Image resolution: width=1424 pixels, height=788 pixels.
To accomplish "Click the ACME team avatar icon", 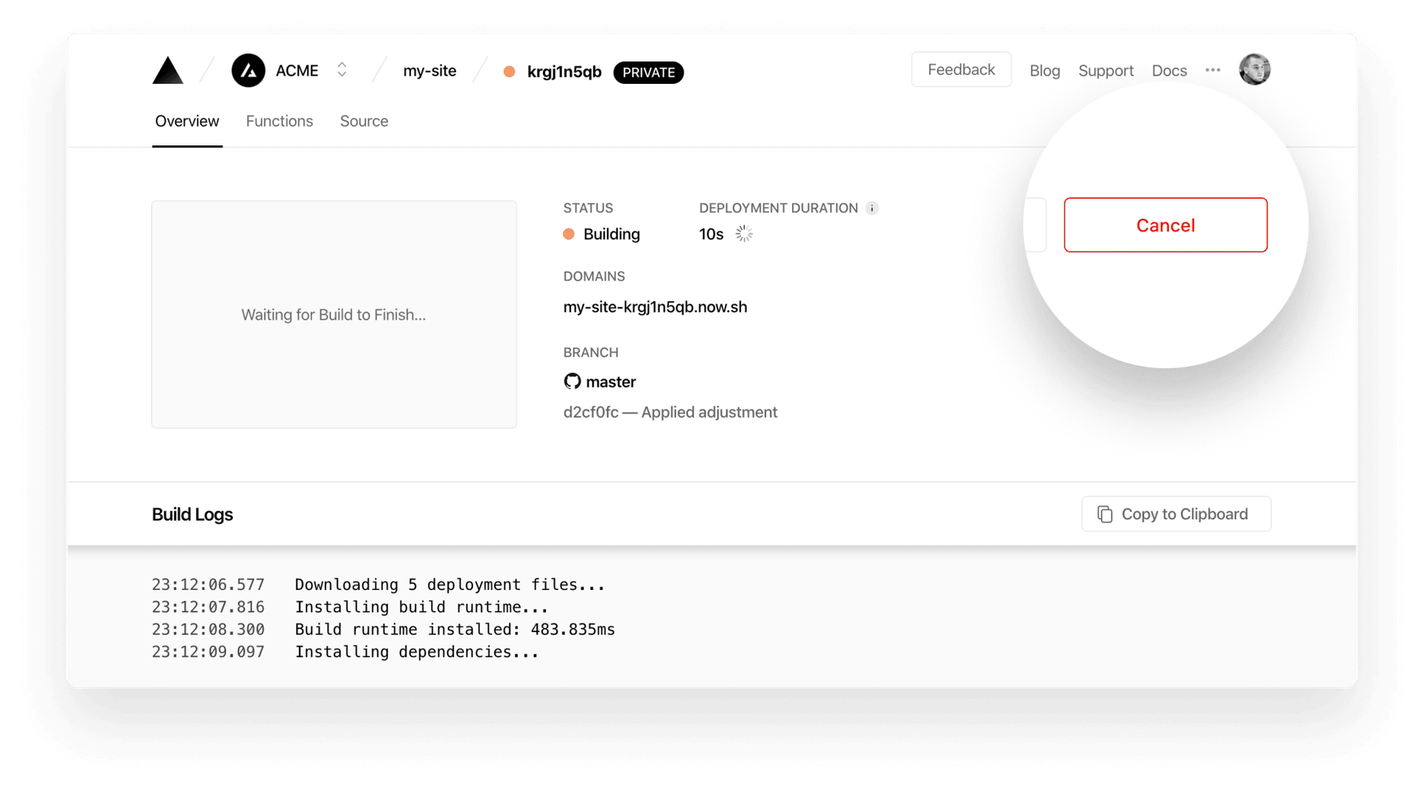I will [x=248, y=71].
